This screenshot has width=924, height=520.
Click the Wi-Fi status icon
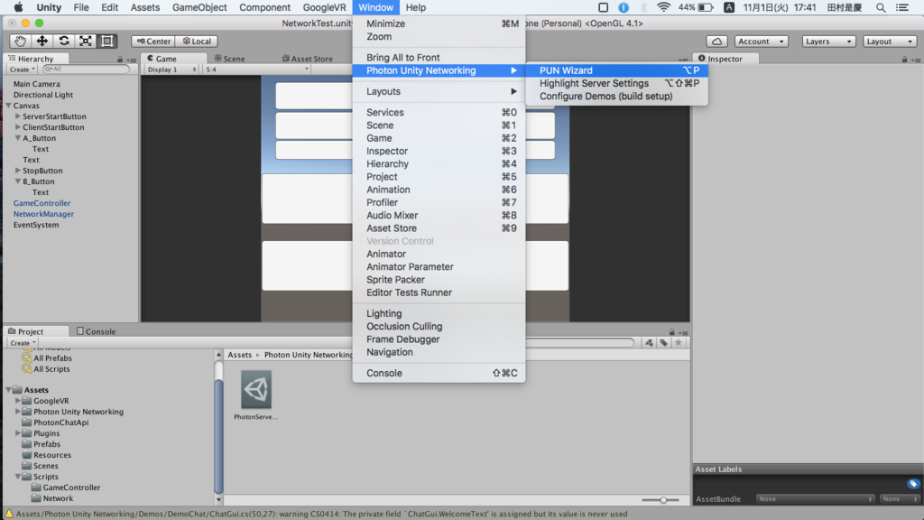(x=663, y=7)
